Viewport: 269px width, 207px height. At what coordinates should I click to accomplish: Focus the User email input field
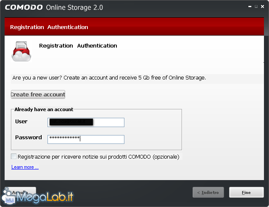pyautogui.click(x=86, y=122)
